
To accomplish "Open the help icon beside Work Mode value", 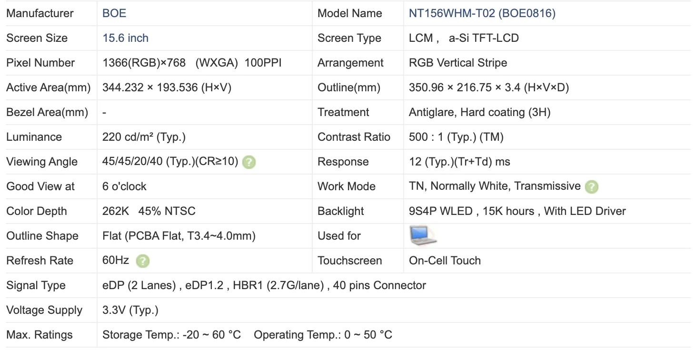I will [591, 187].
